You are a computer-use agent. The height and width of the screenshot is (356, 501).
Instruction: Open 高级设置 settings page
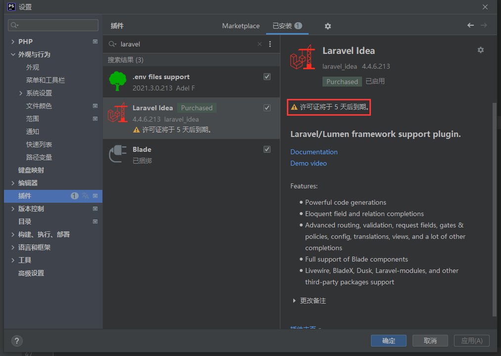(31, 273)
